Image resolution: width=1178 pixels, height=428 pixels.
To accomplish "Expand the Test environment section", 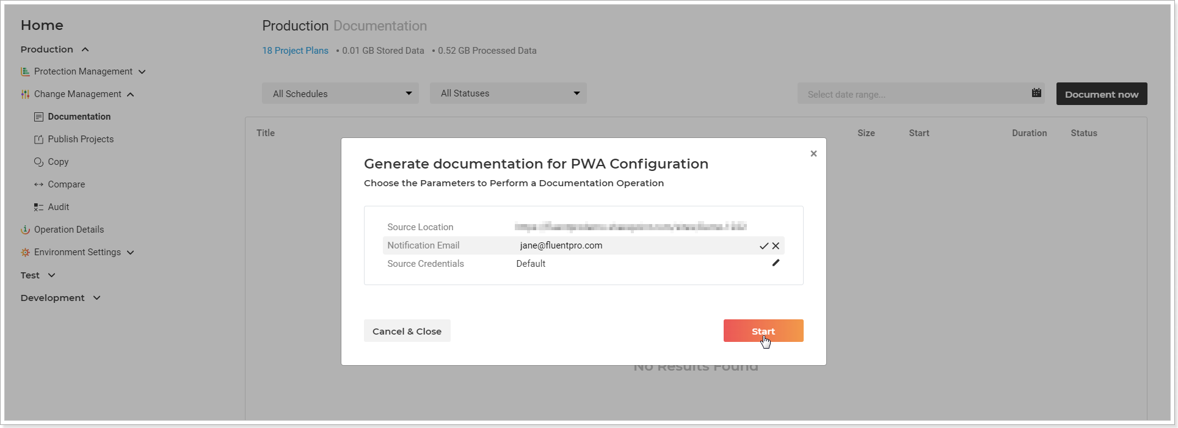I will [52, 275].
